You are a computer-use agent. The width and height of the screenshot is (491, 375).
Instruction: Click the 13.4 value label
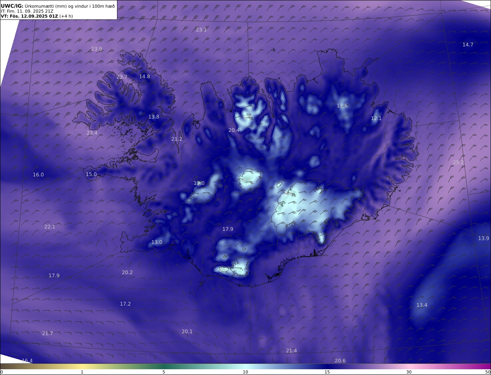pyautogui.click(x=422, y=305)
